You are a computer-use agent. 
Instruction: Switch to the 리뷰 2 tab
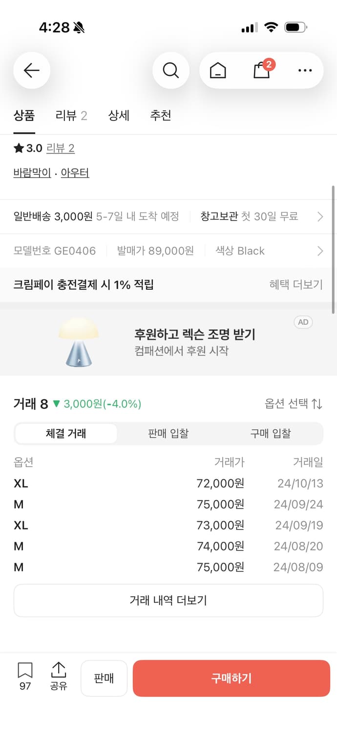pos(71,116)
